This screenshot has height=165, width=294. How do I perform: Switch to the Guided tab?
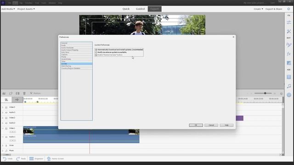[140, 9]
